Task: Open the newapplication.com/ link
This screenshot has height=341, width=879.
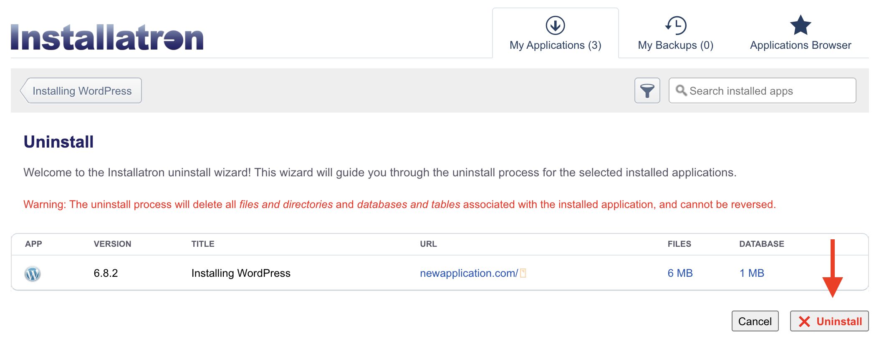Action: coord(468,273)
